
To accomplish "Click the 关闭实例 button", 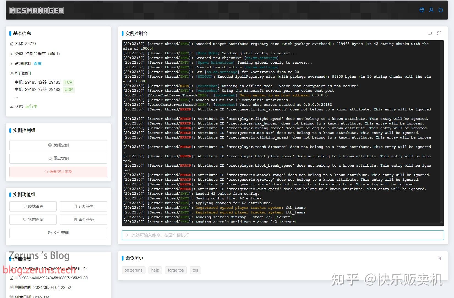I will pos(58,145).
